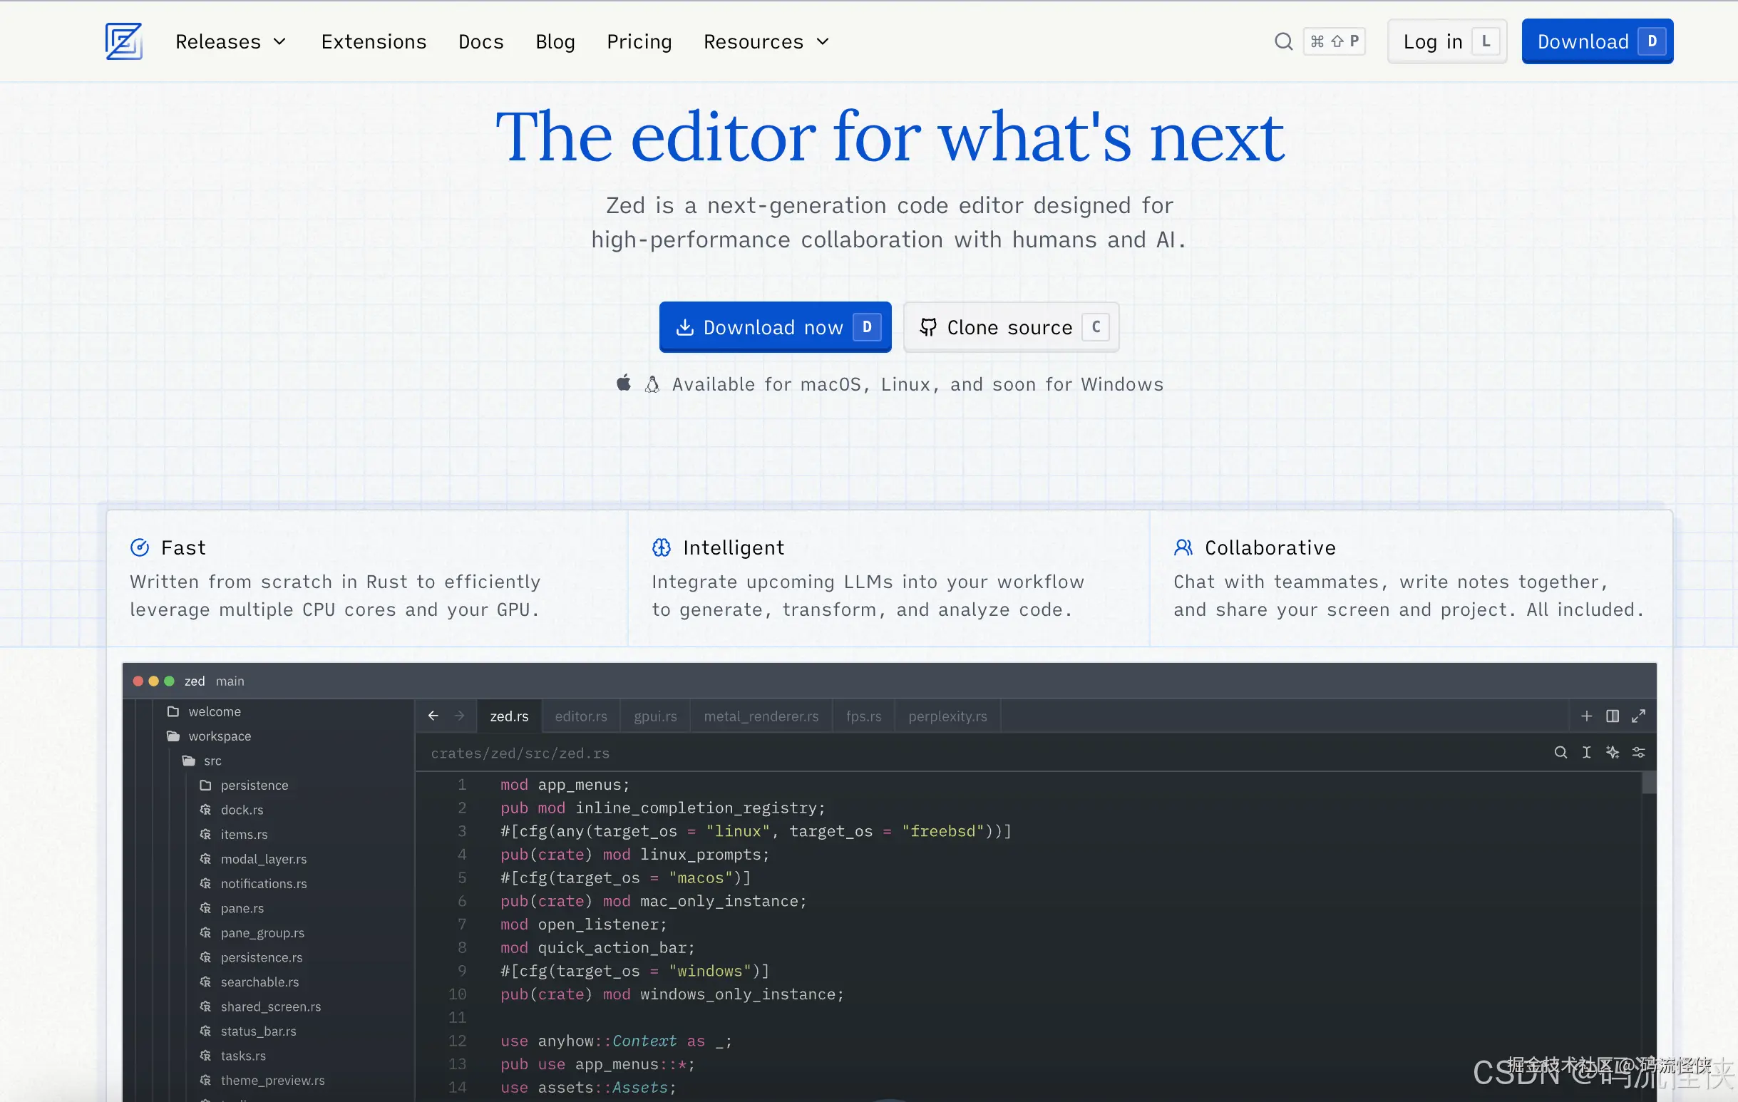The height and width of the screenshot is (1102, 1738).
Task: Expand the Resources dropdown menu
Action: point(766,42)
